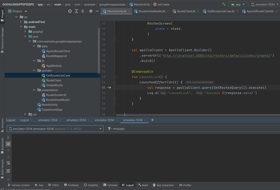This screenshot has height=190, width=280.
Task: Click the Build tool window button
Action: 143,185
